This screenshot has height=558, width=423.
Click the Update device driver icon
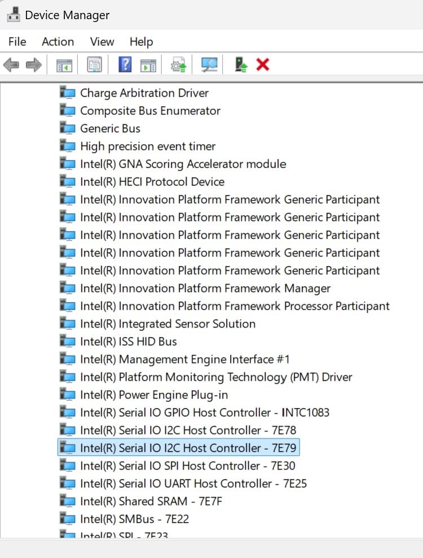point(179,65)
